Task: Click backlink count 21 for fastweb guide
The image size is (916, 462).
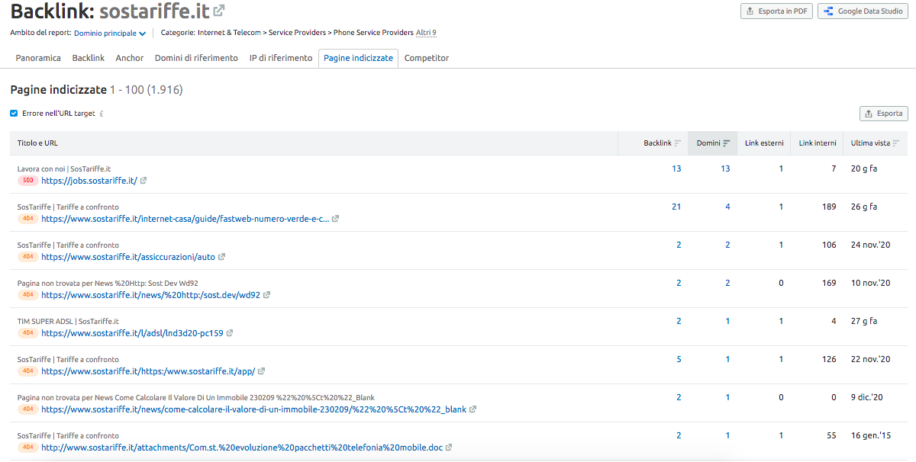Action: coord(676,207)
